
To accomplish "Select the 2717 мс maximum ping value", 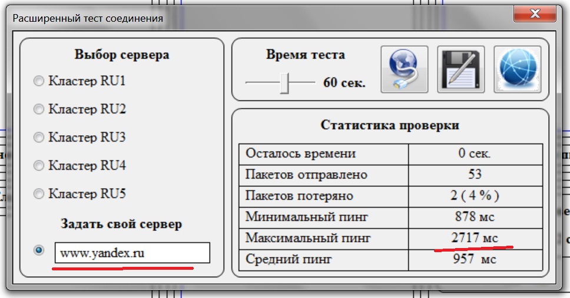I will click(475, 239).
